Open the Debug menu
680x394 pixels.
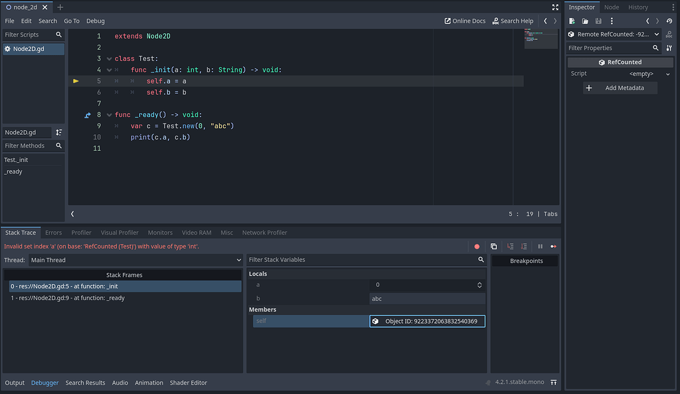95,21
